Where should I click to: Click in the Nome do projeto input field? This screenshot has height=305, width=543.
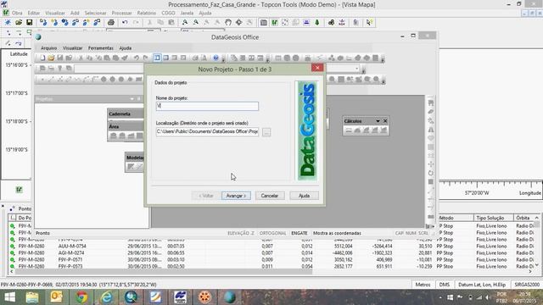[x=207, y=106]
